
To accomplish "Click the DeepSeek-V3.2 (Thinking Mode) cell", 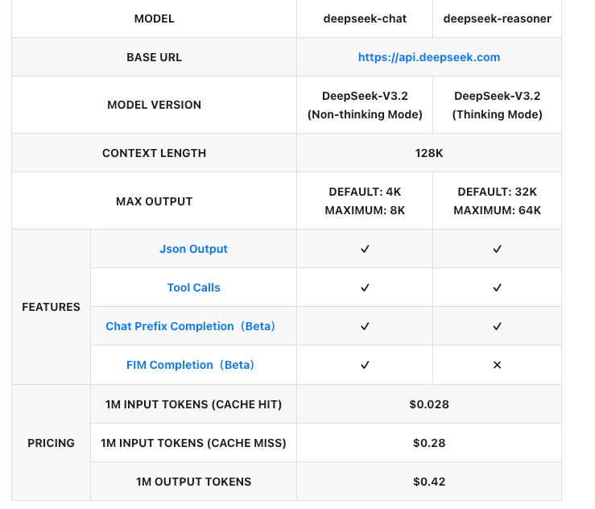I will tap(497, 105).
